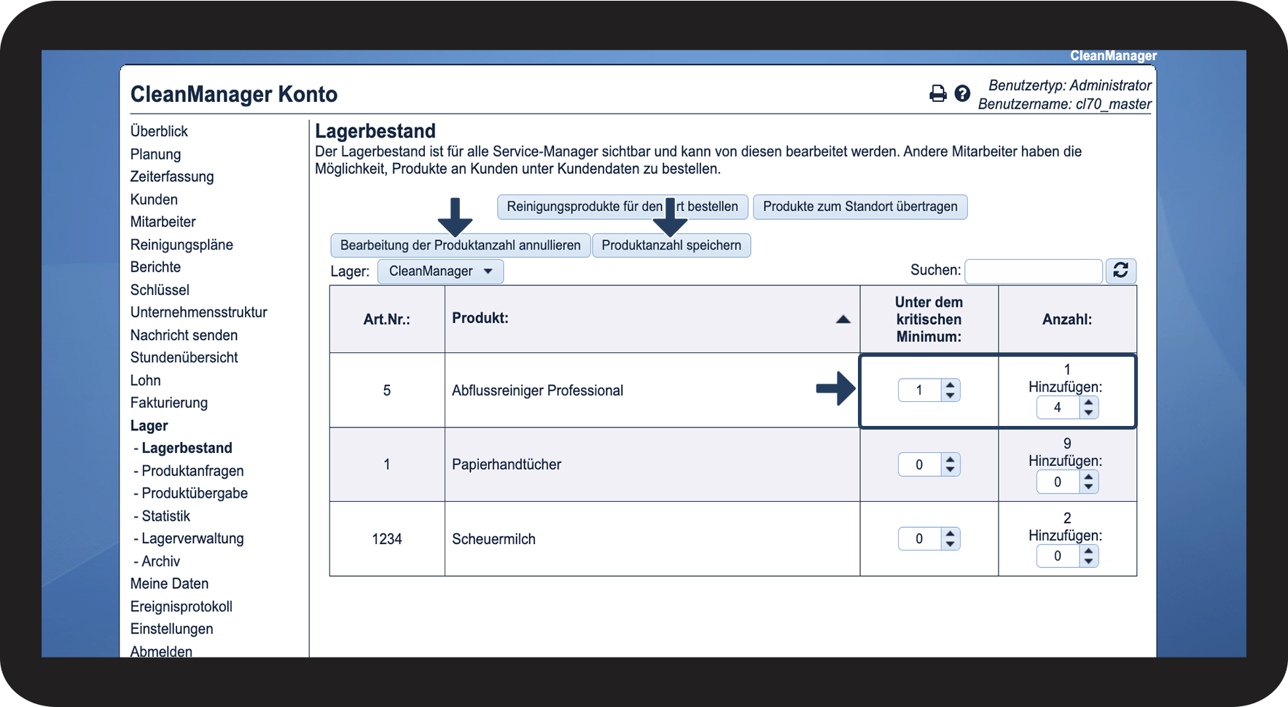The height and width of the screenshot is (707, 1288).
Task: Click the Produktanzahl speichern button
Action: tap(671, 245)
